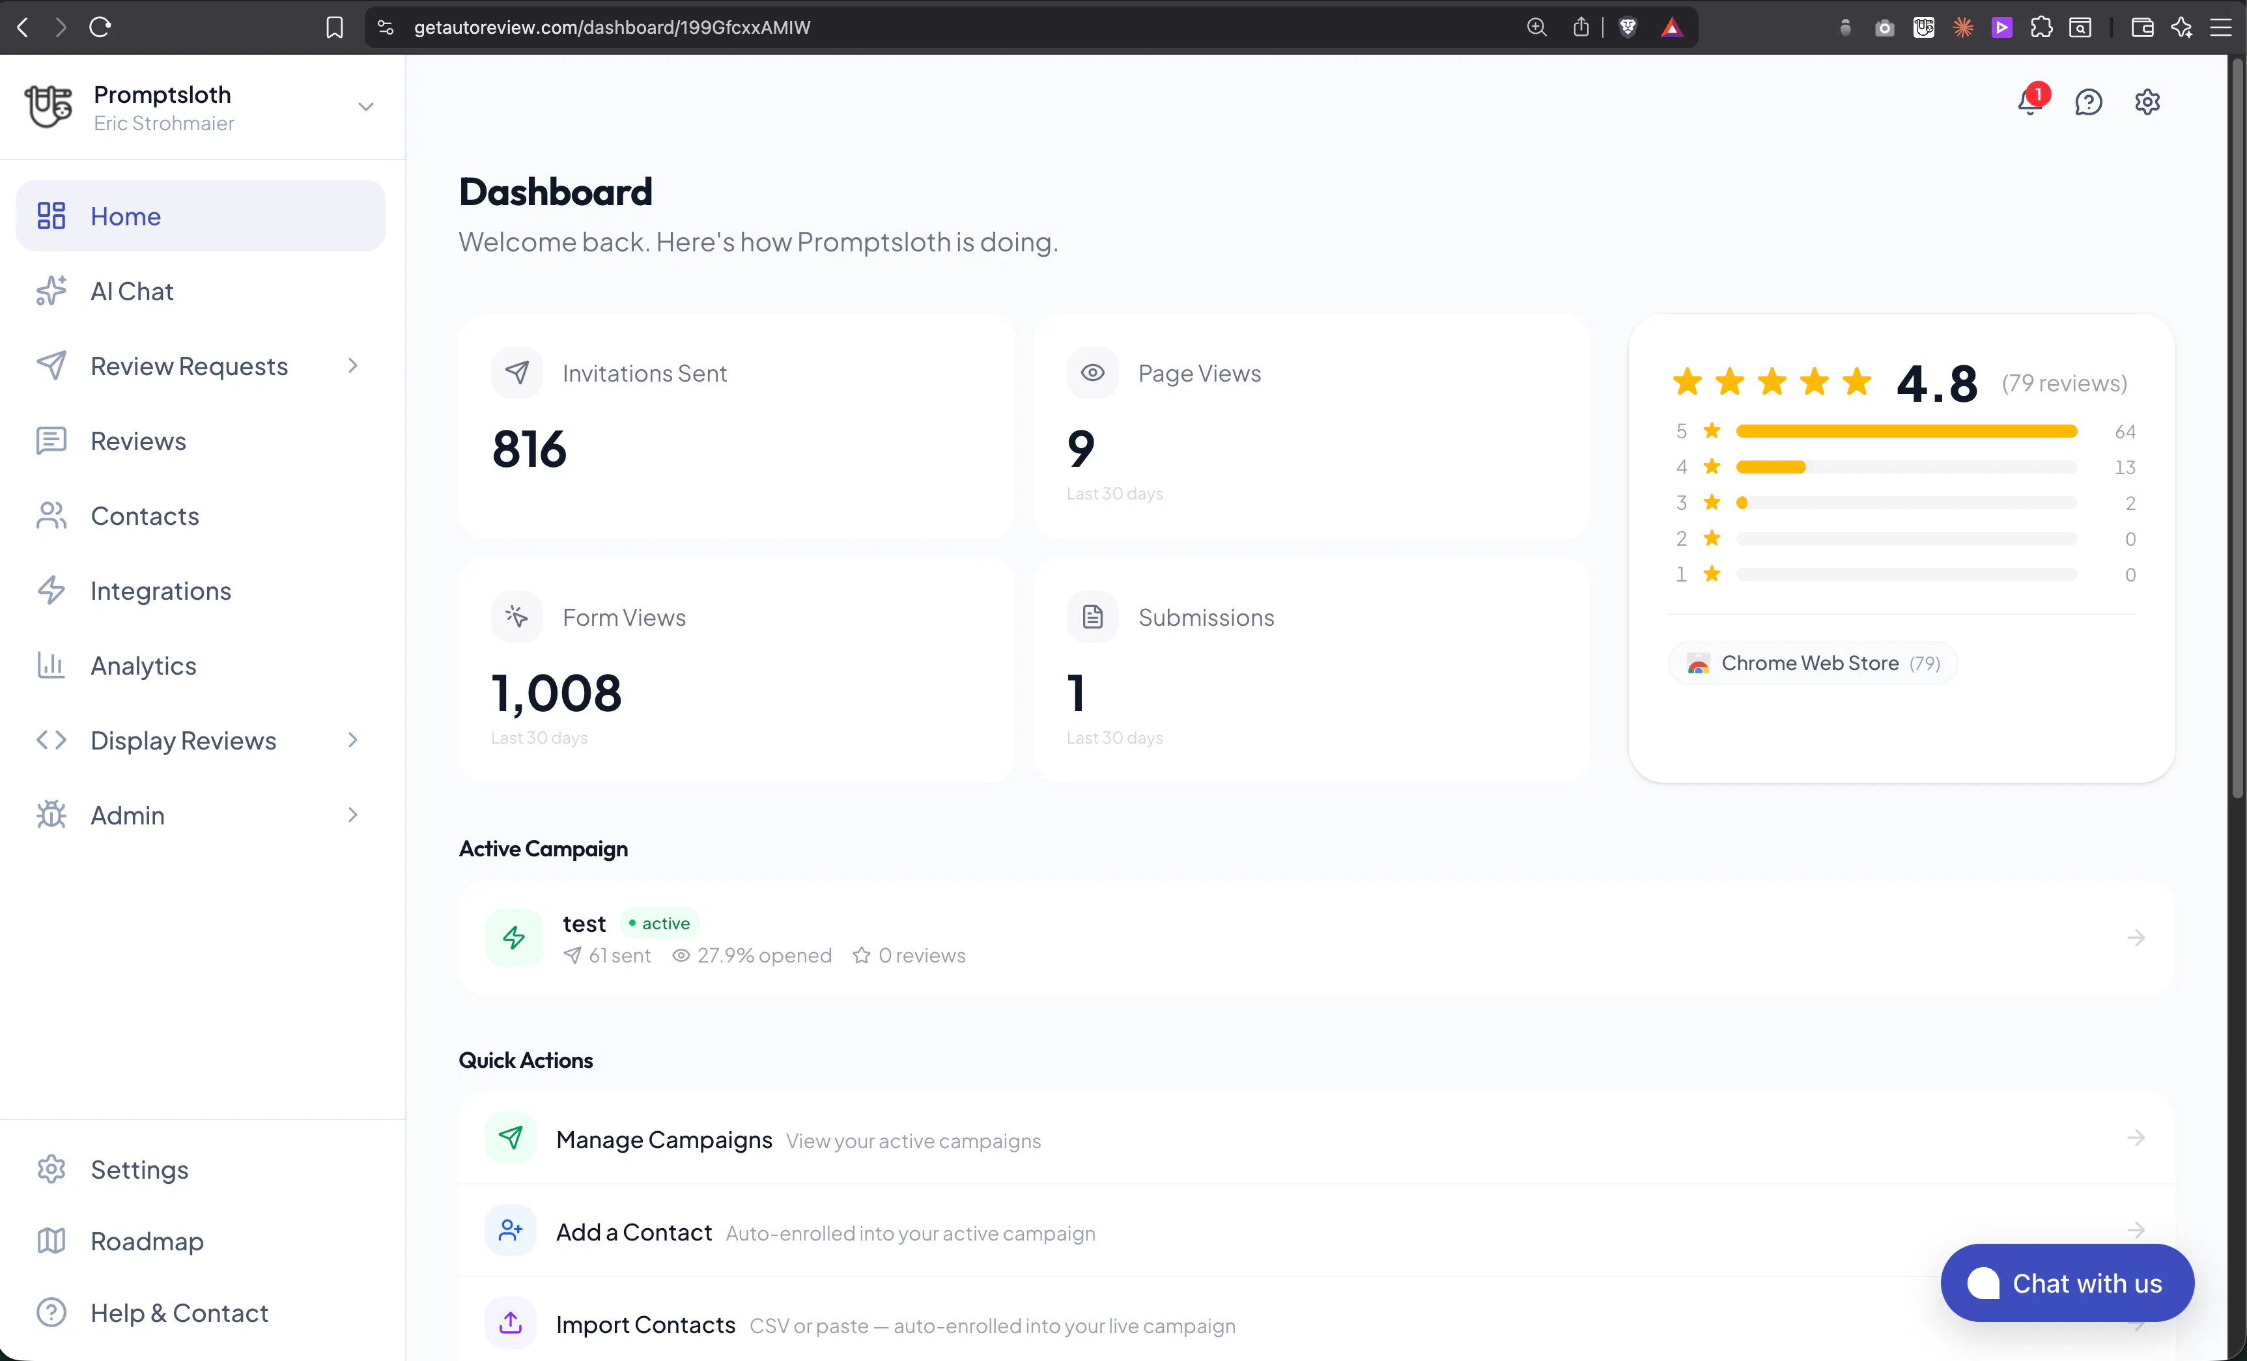Reload the page
Image resolution: width=2247 pixels, height=1361 pixels.
coord(100,27)
